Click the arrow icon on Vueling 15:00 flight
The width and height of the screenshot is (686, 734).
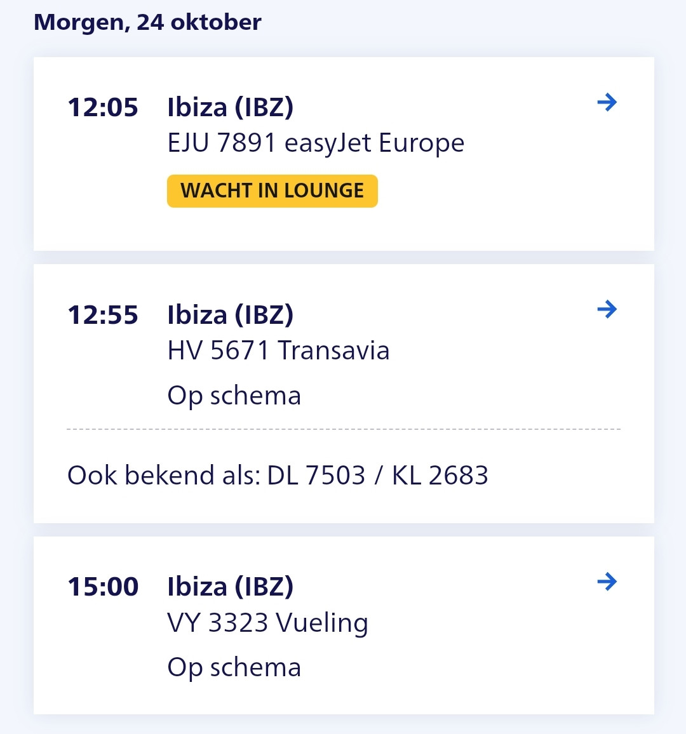click(607, 581)
